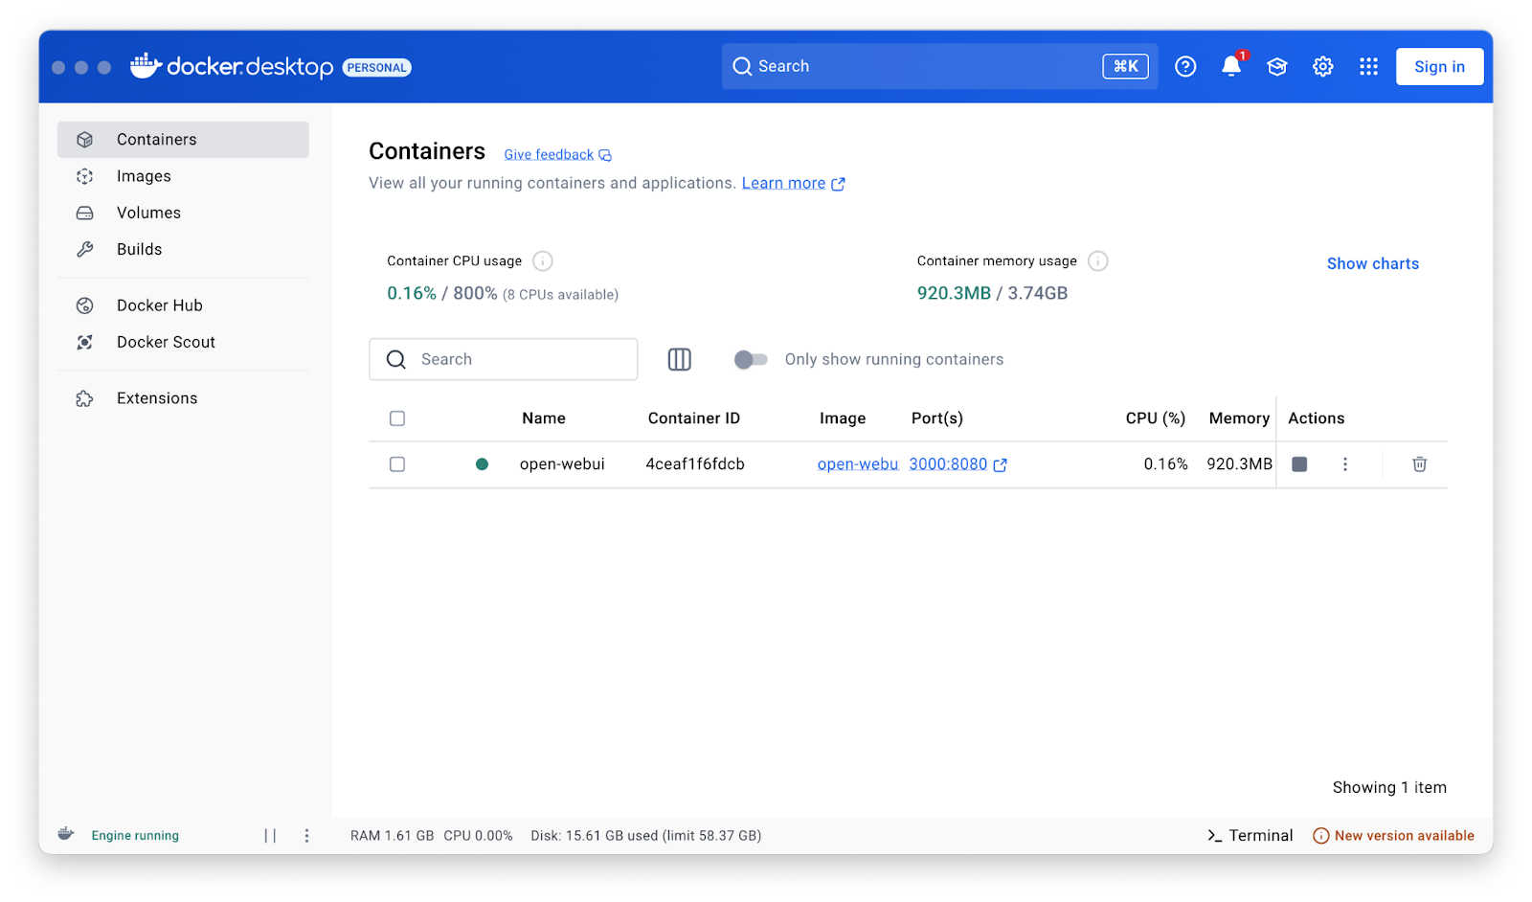1532x902 pixels.
Task: Sort by Memory column header
Action: tap(1239, 418)
